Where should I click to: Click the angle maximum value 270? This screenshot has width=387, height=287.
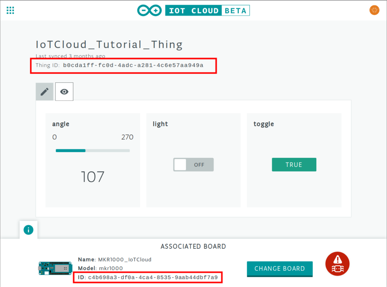[127, 137]
